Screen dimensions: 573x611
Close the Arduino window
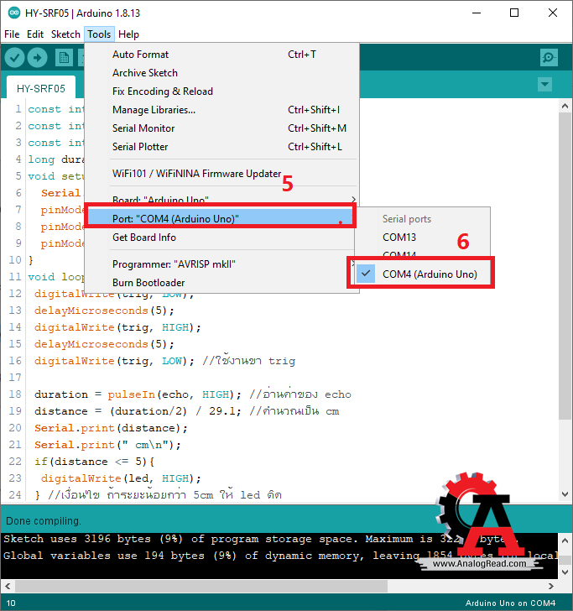tap(553, 13)
